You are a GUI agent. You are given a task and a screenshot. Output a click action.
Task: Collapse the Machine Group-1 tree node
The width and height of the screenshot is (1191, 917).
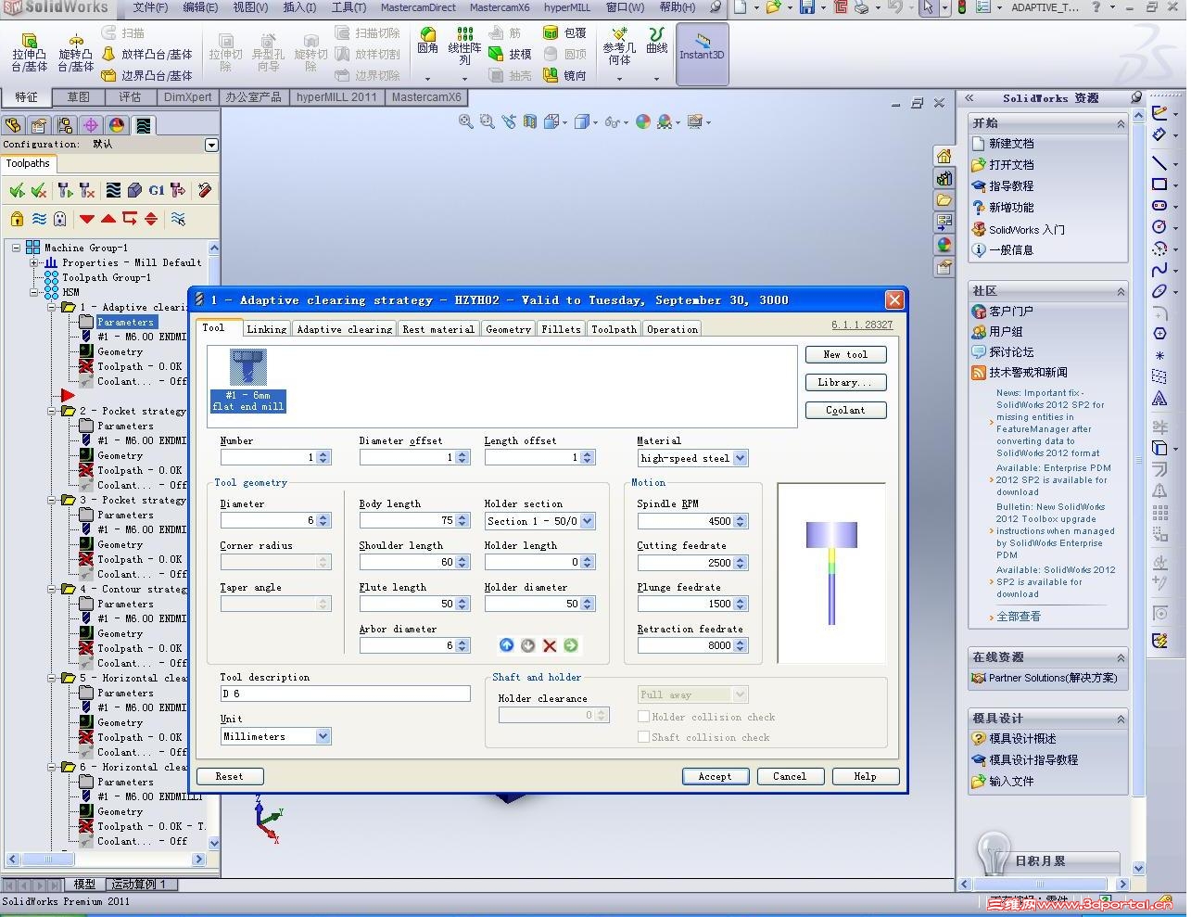17,248
